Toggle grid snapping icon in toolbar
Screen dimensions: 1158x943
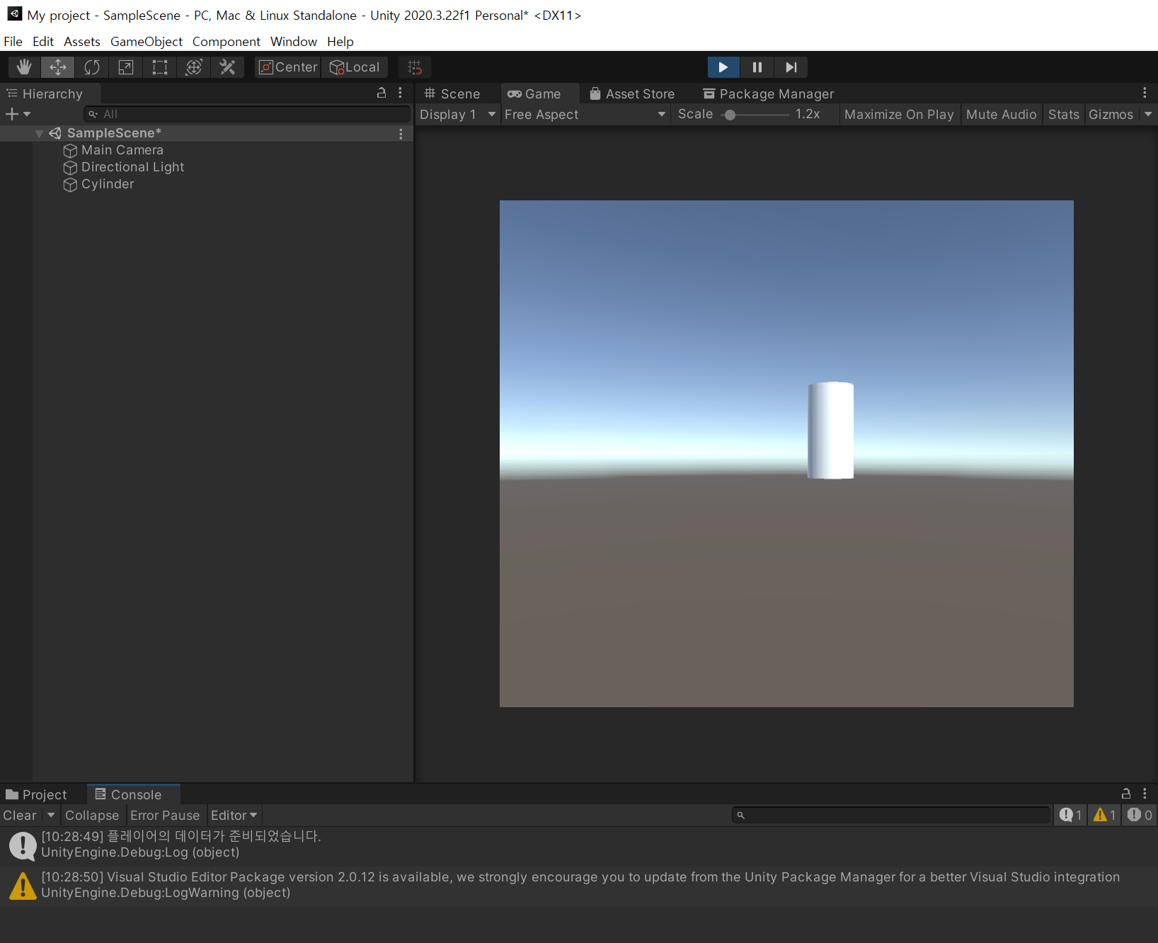415,67
